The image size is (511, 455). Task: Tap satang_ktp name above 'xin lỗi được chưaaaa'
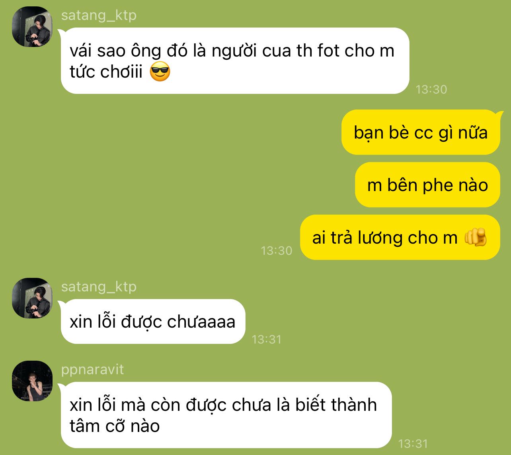point(99,287)
